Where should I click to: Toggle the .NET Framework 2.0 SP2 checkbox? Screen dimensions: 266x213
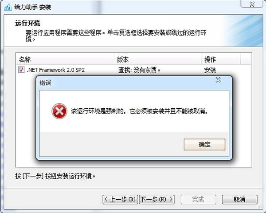click(x=21, y=70)
